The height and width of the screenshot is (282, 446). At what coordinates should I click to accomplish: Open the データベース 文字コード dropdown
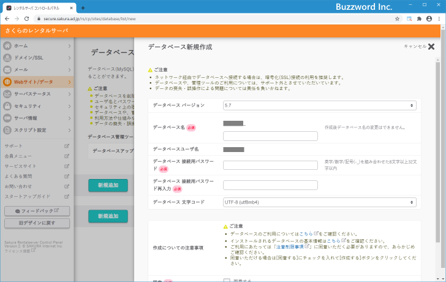[x=319, y=202]
